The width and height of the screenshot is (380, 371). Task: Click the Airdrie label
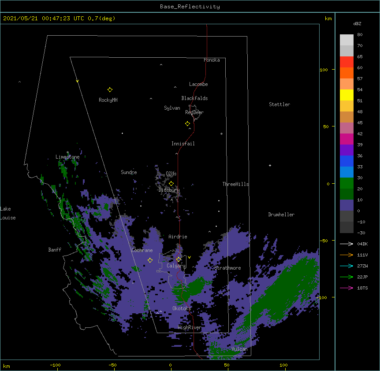coord(178,237)
